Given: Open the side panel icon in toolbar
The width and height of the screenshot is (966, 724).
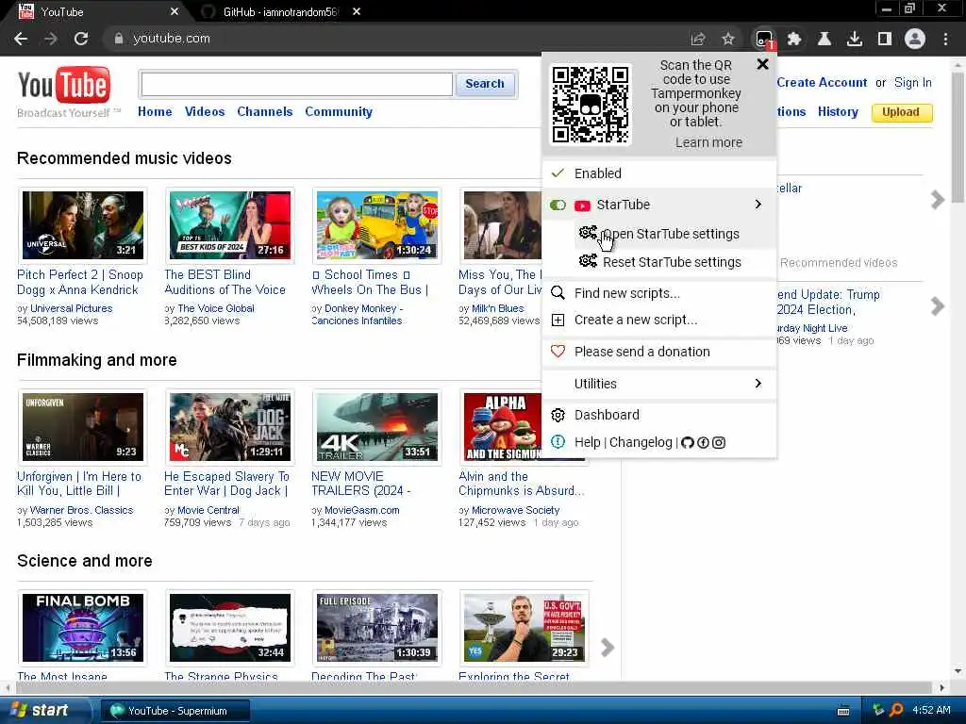Looking at the screenshot, I should (x=885, y=39).
